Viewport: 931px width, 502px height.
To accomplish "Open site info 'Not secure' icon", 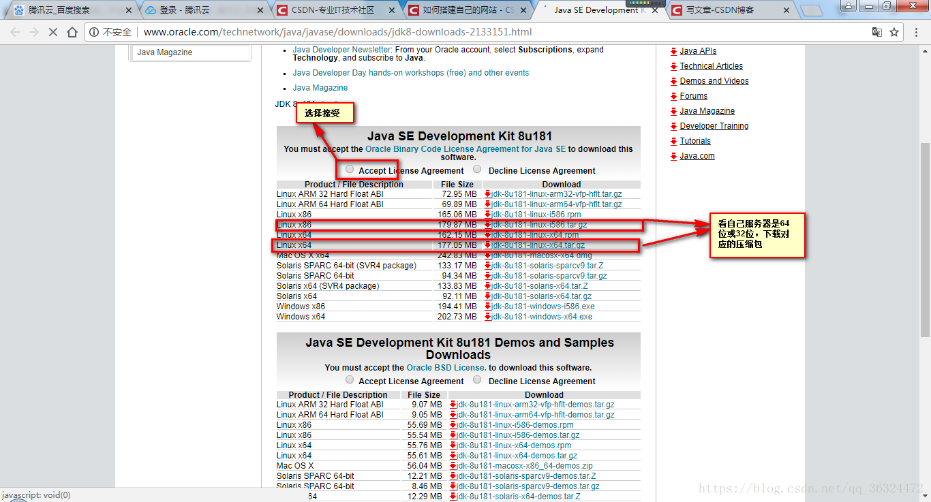I will [94, 32].
